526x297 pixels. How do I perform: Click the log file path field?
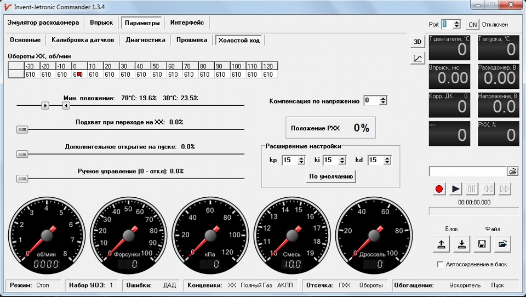[467, 171]
